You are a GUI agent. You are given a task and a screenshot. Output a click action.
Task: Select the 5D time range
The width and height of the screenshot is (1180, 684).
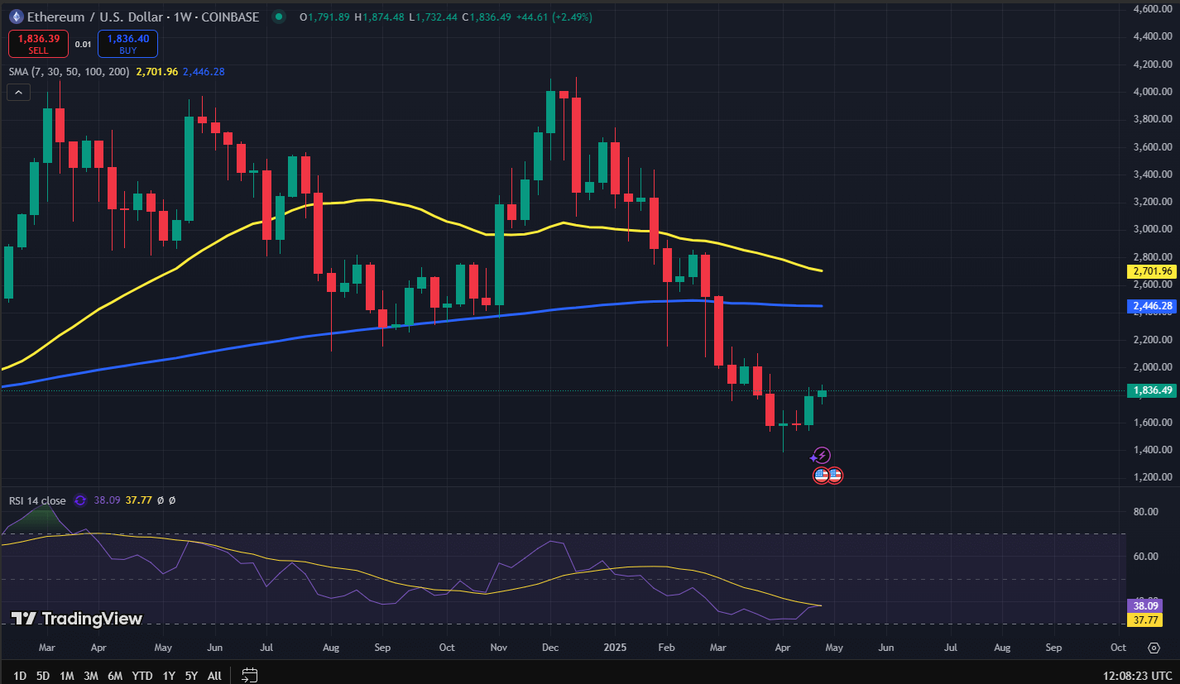tap(43, 675)
